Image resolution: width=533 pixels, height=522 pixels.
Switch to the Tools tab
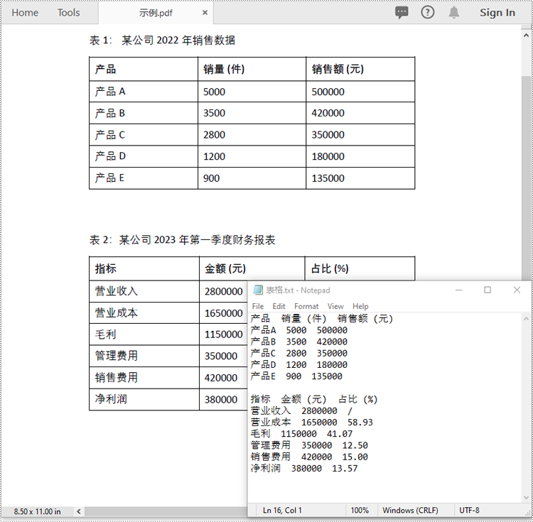[68, 13]
